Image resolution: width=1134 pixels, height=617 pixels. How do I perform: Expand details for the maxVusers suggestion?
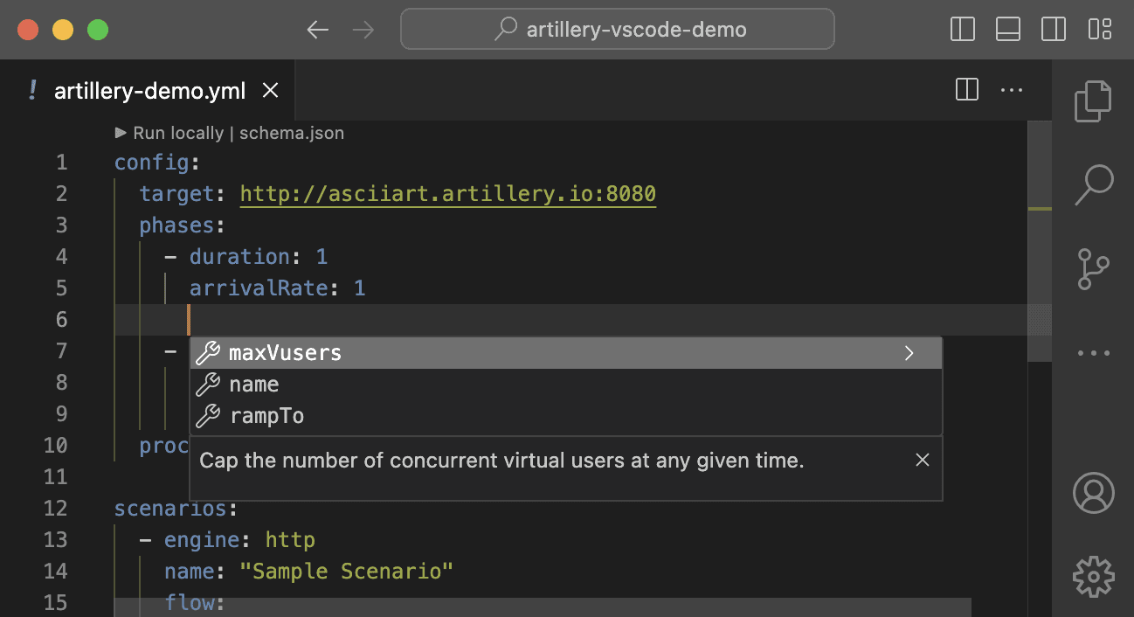point(909,352)
